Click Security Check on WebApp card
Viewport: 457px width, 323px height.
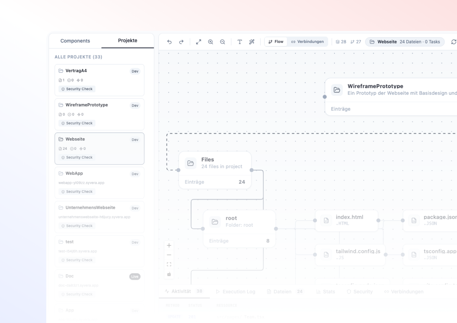[x=77, y=192]
